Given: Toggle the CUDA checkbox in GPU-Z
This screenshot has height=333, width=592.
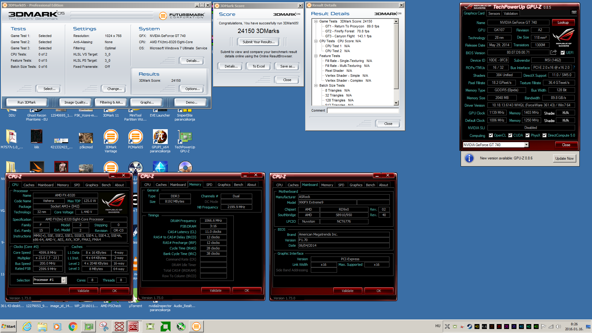Looking at the screenshot, I should (x=510, y=135).
